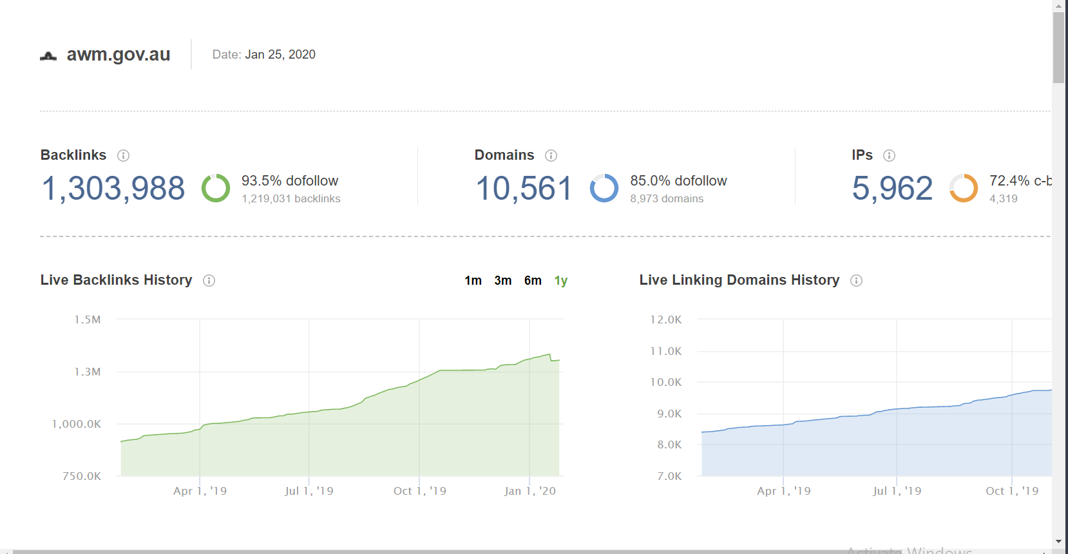Image resolution: width=1068 pixels, height=554 pixels.
Task: Click the Oct 1, '19 label on backlinks chart
Action: pyautogui.click(x=420, y=491)
